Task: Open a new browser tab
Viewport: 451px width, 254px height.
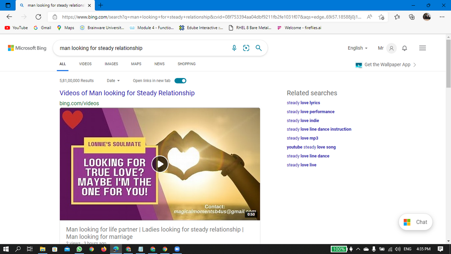Action: coord(100,5)
